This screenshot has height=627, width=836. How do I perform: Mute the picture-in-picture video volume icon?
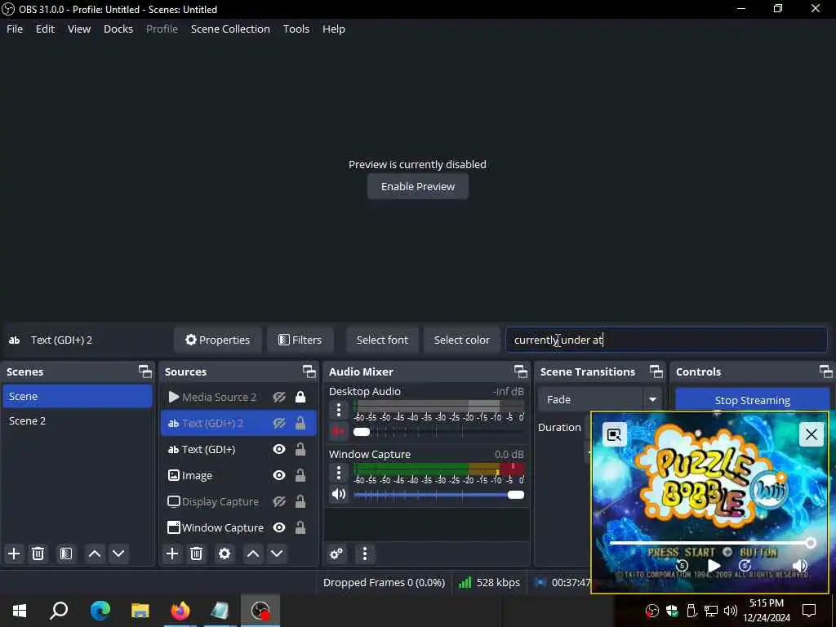click(800, 566)
